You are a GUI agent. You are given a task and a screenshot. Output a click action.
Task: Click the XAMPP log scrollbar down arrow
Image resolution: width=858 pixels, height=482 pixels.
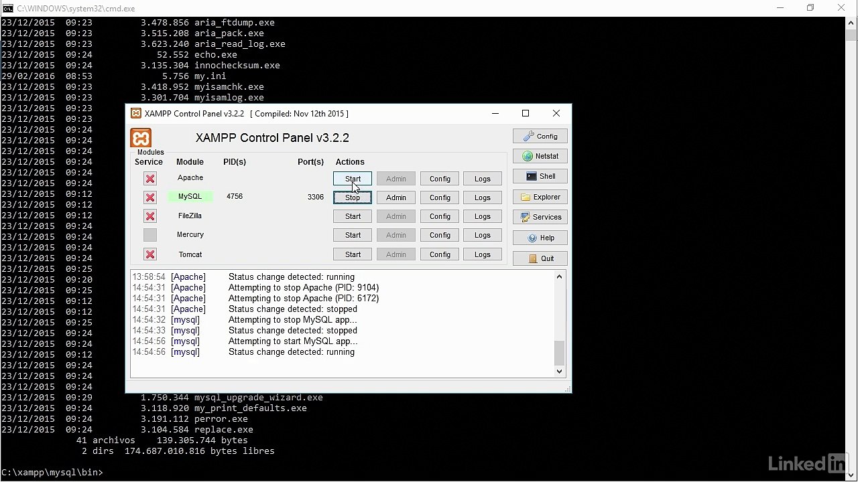click(x=560, y=372)
